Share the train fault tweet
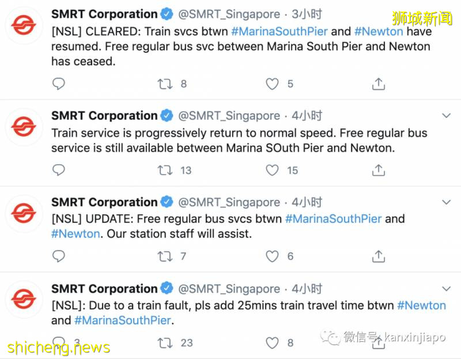This screenshot has height=359, width=461. click(x=378, y=343)
